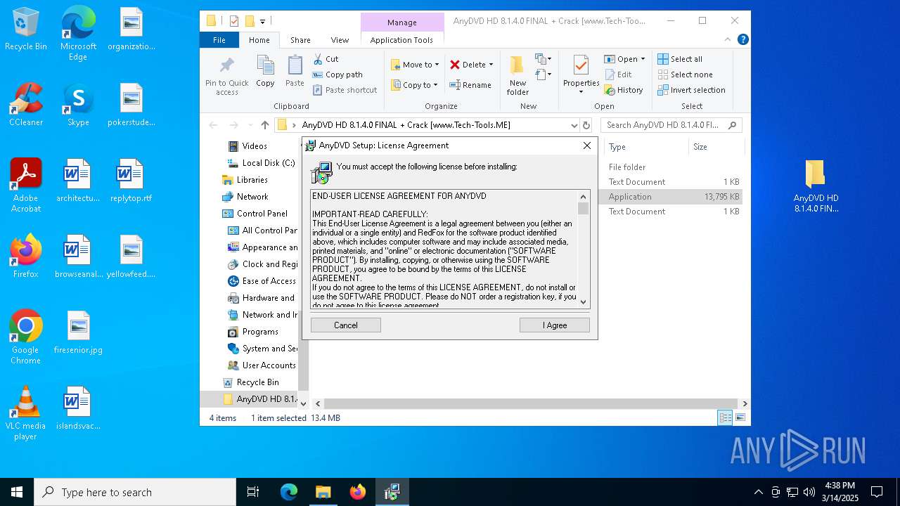Open the Application Tools tab
Screen dimensions: 900x506
click(401, 40)
